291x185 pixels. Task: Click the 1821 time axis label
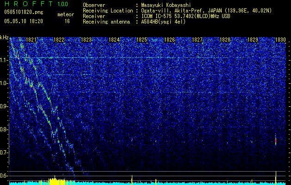(x=31, y=40)
